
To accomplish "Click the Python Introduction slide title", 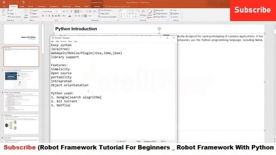I will pos(76,29).
